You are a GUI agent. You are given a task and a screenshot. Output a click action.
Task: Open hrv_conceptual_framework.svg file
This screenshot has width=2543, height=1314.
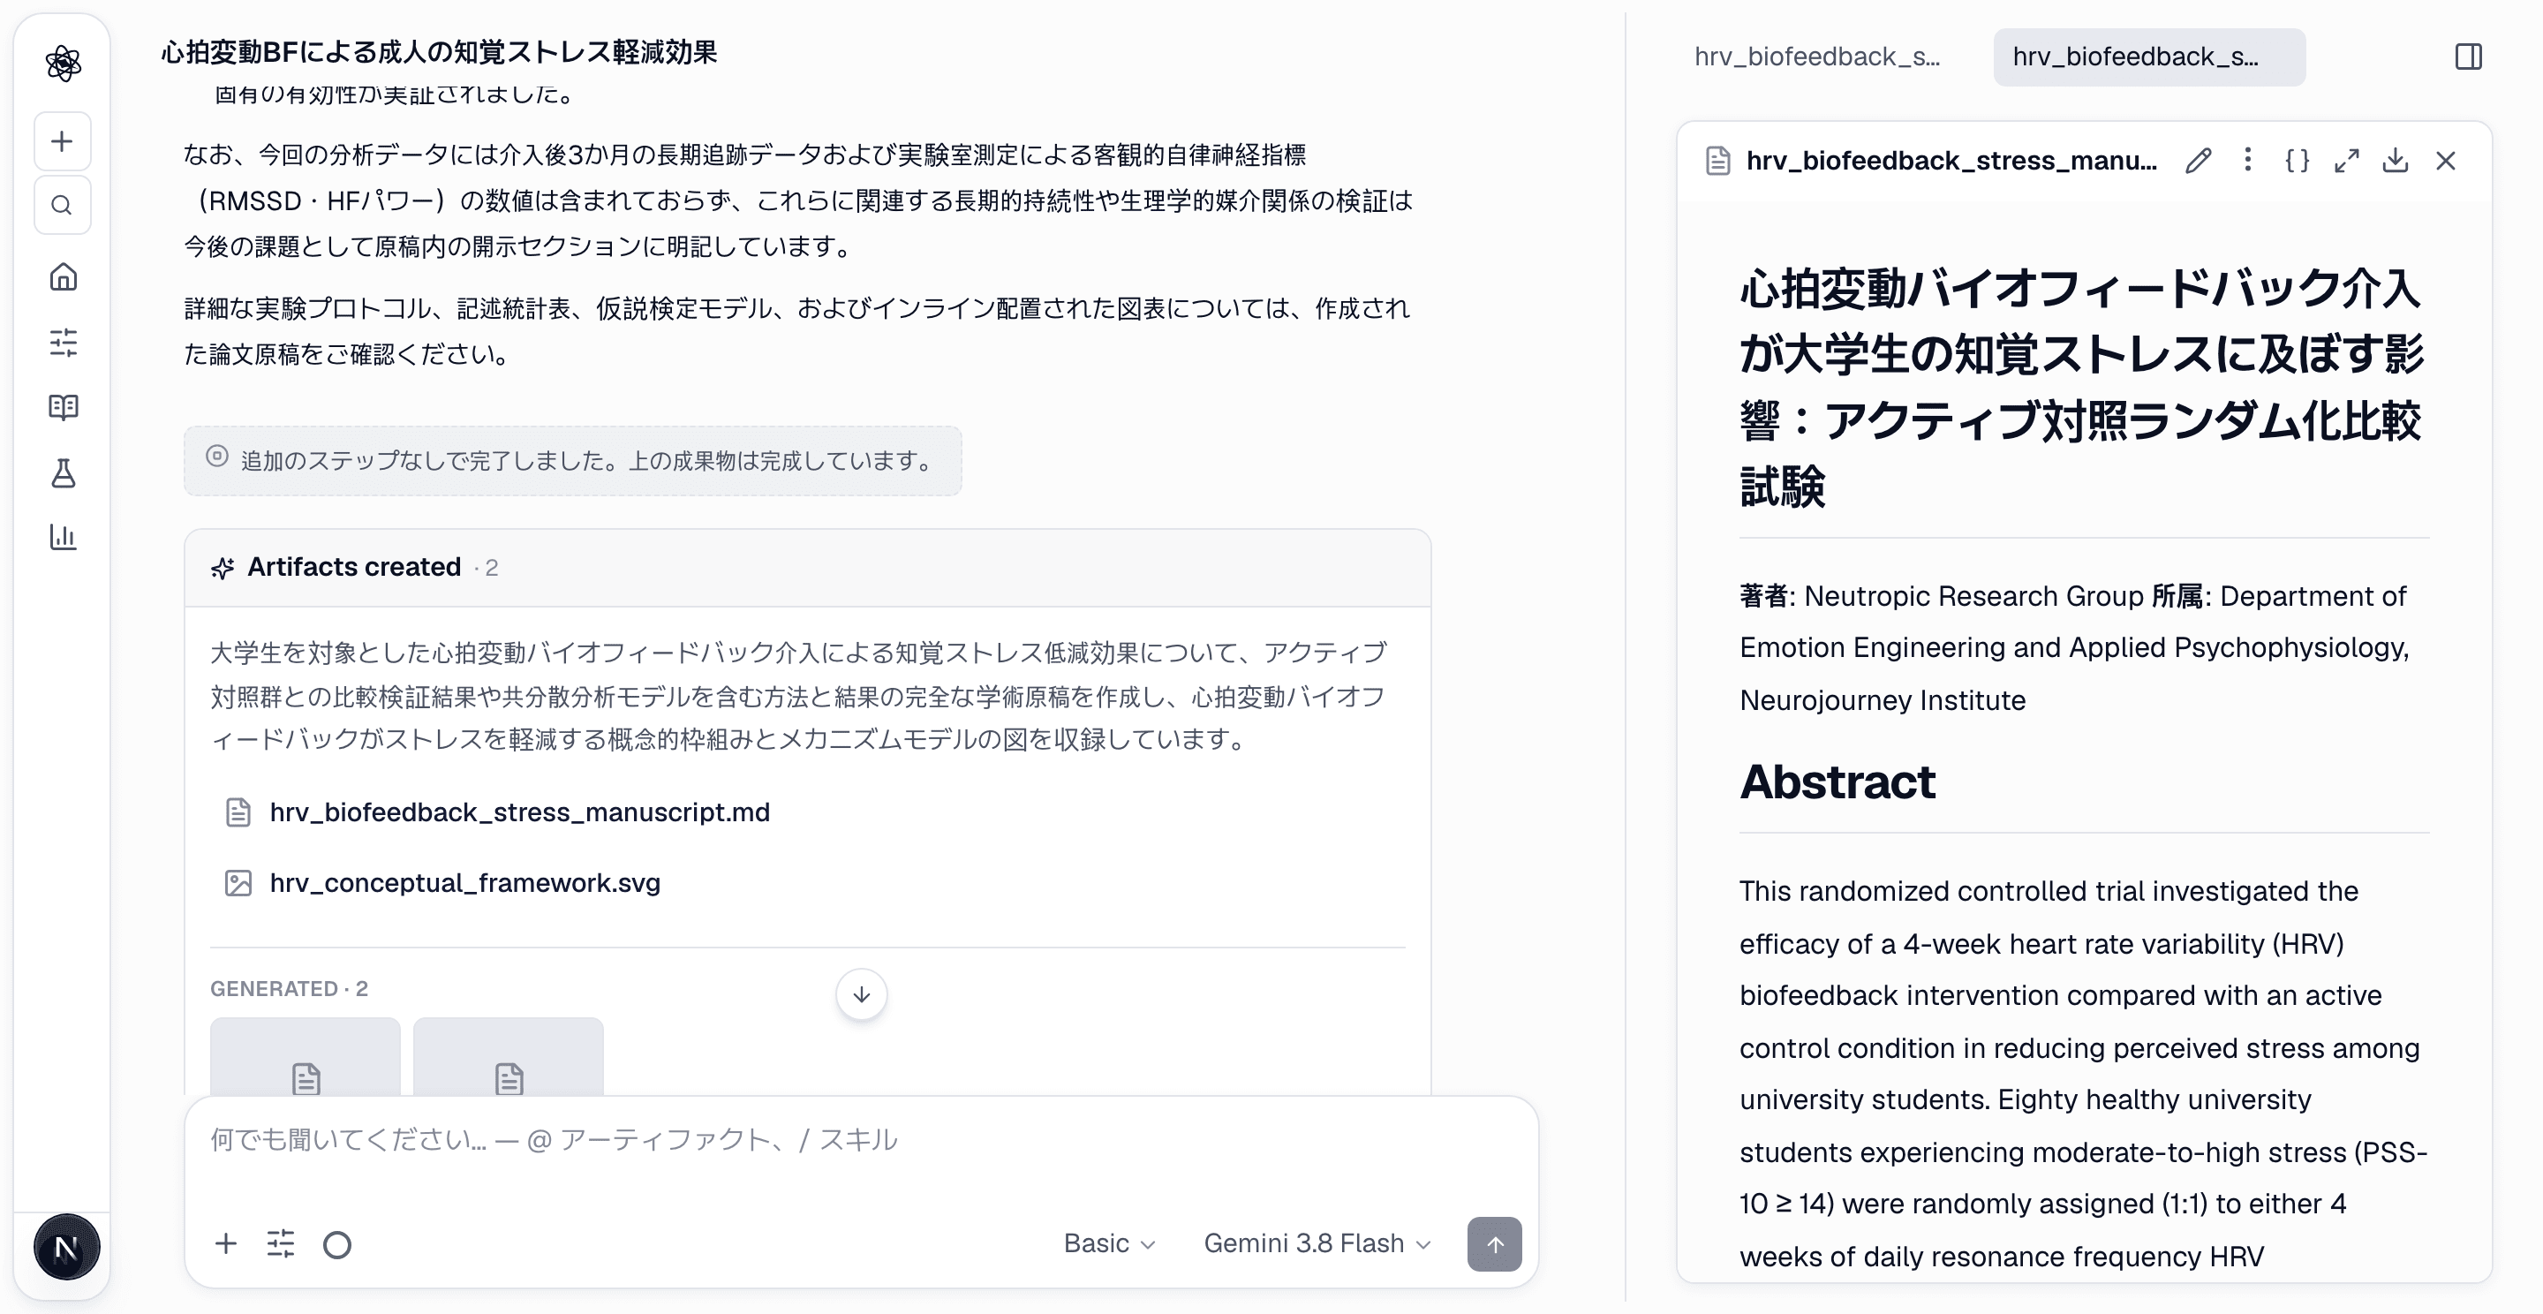tap(465, 882)
